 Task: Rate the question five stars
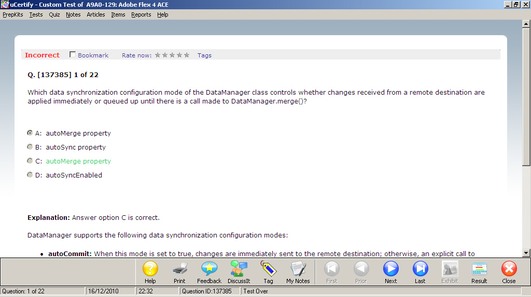(187, 55)
